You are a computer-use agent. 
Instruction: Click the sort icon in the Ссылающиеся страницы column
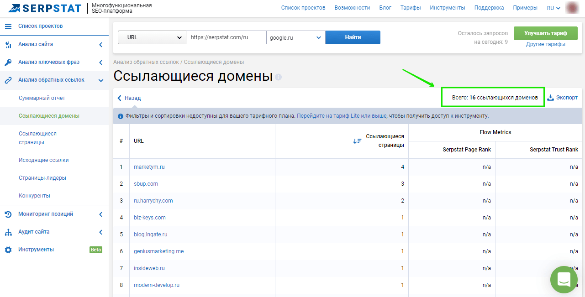point(357,141)
